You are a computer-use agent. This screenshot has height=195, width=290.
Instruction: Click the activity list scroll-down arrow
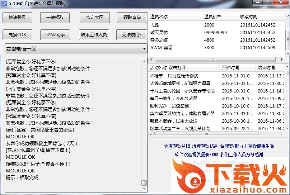287,128
